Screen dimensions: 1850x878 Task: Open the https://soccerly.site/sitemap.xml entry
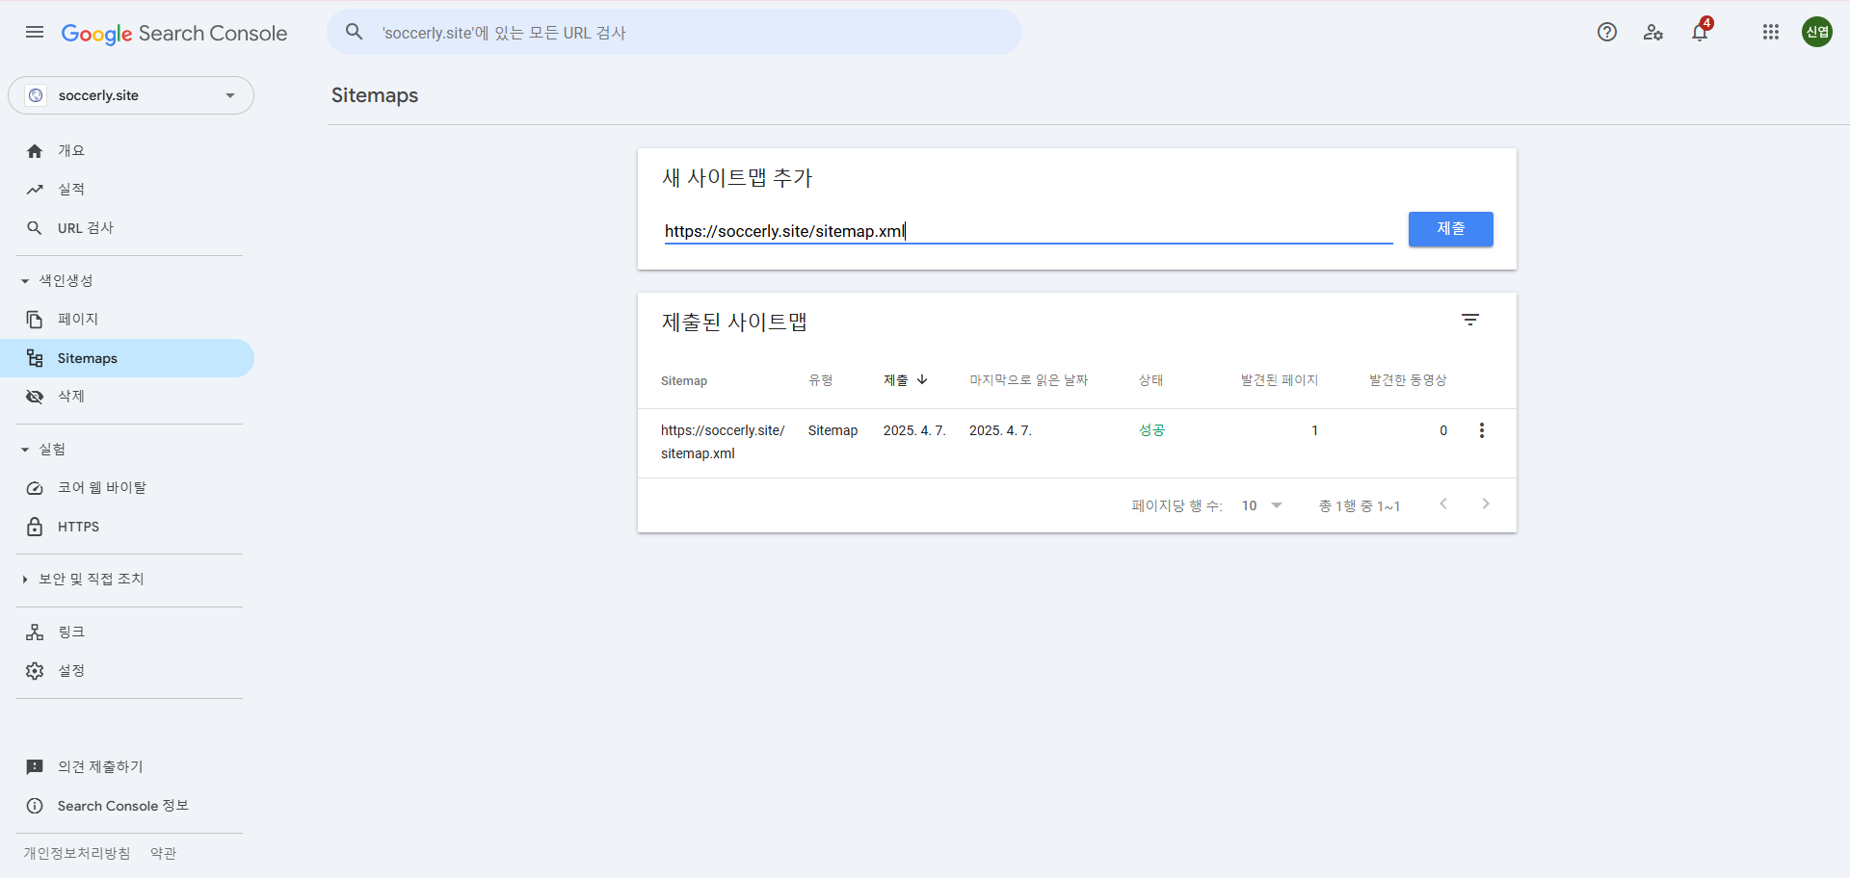[x=723, y=442]
